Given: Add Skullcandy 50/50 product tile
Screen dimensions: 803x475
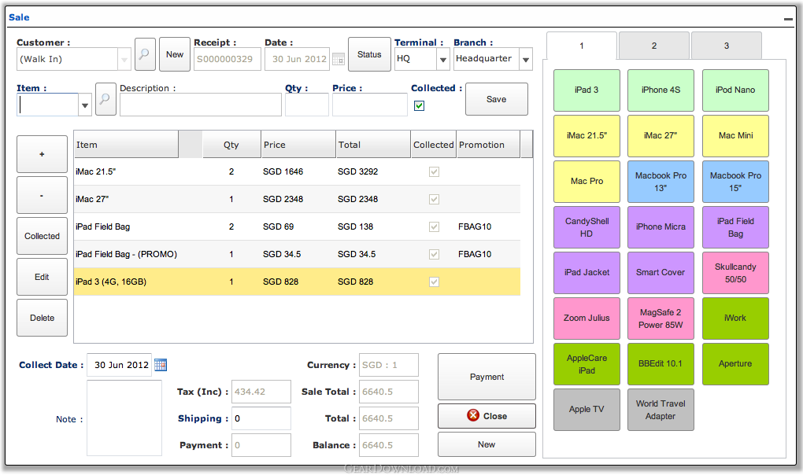Looking at the screenshot, I should pyautogui.click(x=735, y=273).
